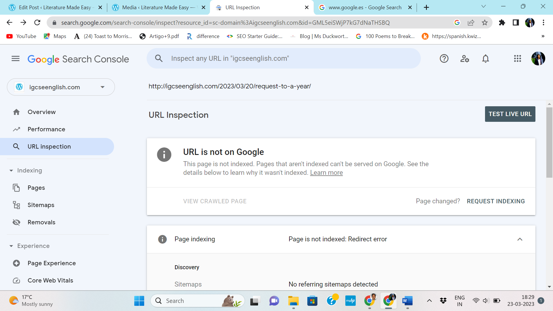
Task: Open the Learn more link
Action: [x=326, y=173]
